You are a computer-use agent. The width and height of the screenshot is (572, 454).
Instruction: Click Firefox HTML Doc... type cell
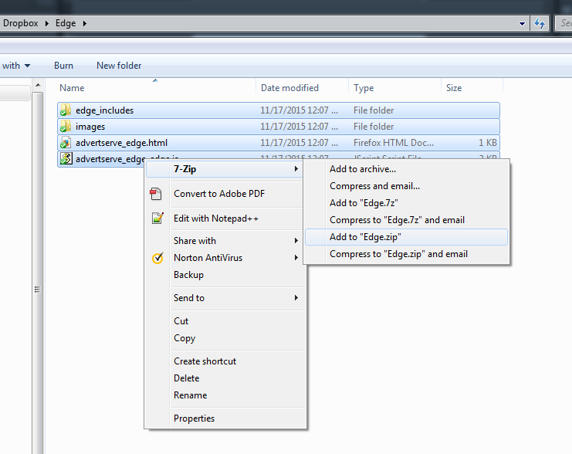tap(393, 143)
